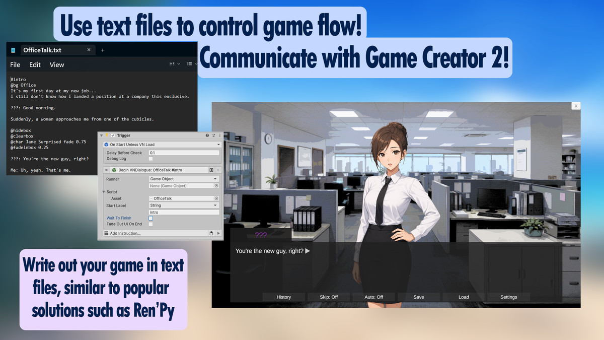604x340 pixels.
Task: Remove the Begin VNDialogue instruction via minus
Action: pyautogui.click(x=218, y=170)
